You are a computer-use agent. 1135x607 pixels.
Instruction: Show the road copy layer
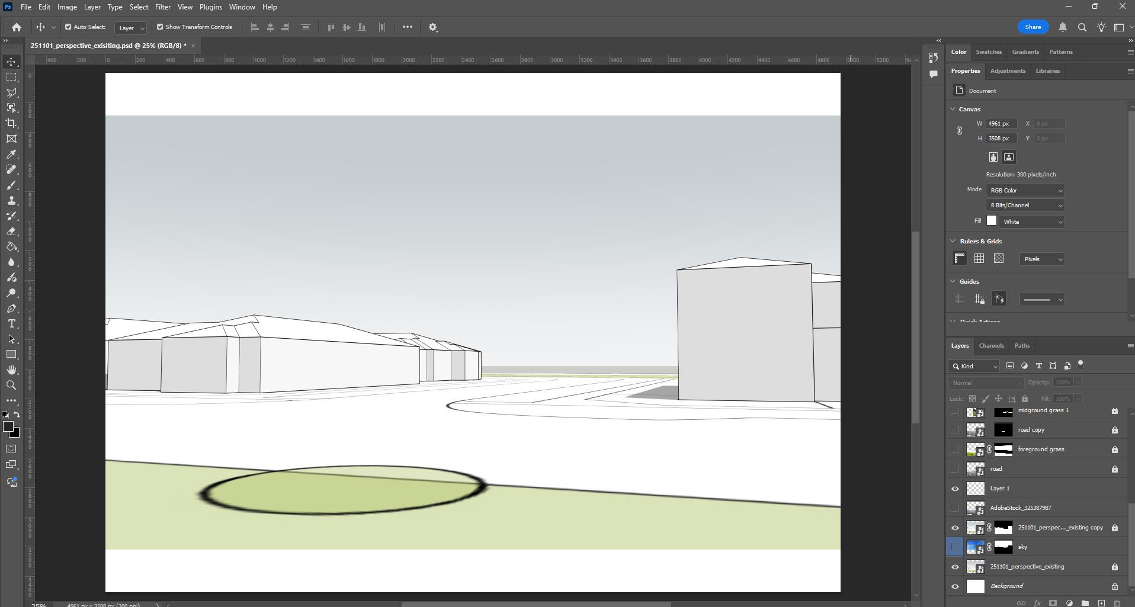[955, 430]
